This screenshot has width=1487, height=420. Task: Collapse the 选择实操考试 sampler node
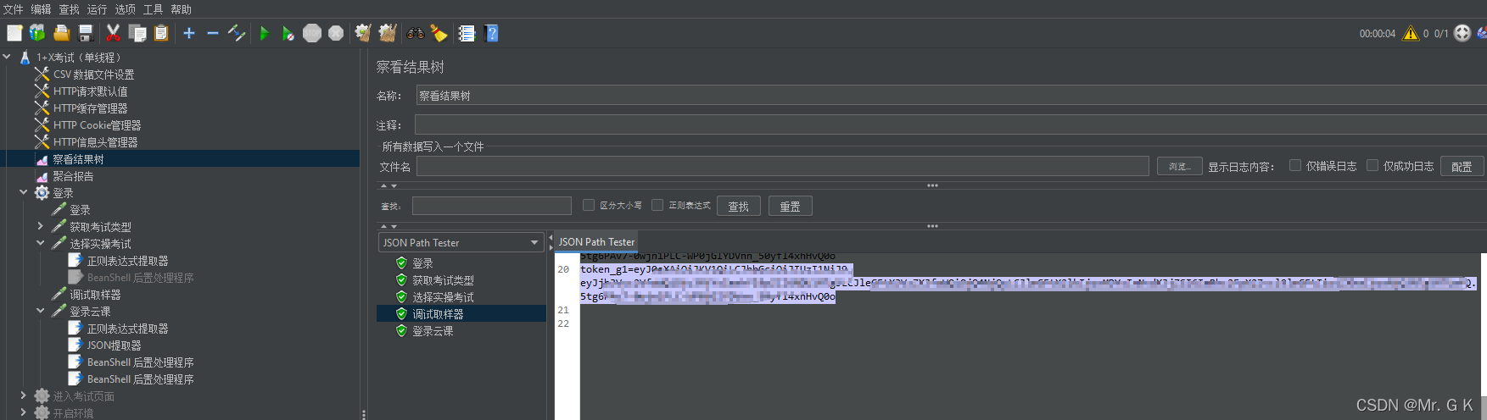pos(40,243)
